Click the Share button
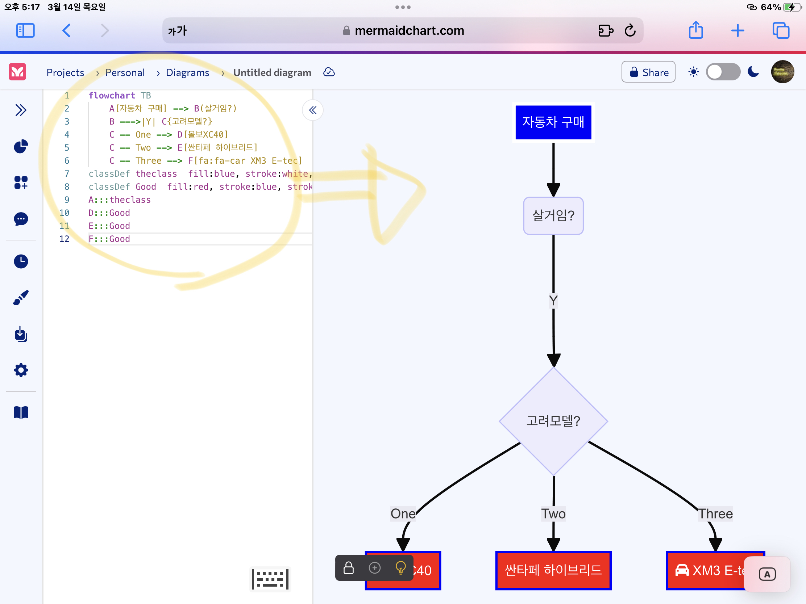Screen dimensions: 806x604 click(648, 72)
